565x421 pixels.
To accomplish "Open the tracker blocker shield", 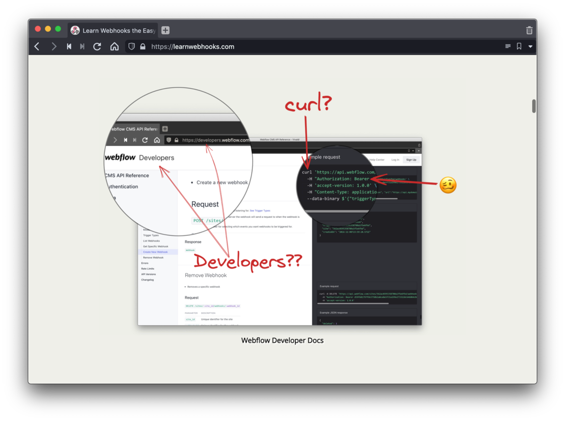I will [x=132, y=46].
